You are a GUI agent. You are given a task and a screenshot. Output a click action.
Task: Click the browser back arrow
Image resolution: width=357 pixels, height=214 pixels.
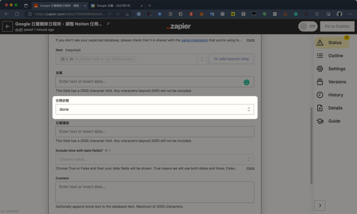point(7,14)
